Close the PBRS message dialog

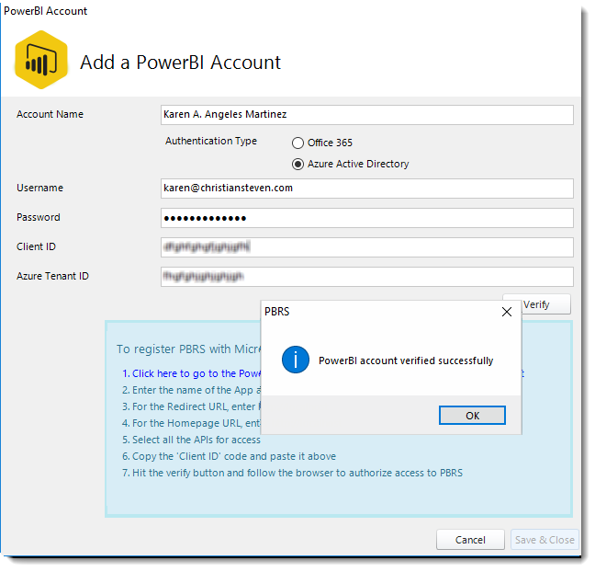tap(507, 312)
